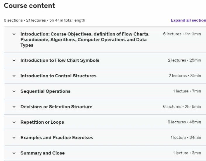Viewport: 206px width, 161px height.
Task: Open Repetition or Loops section title
Action: 42,122
